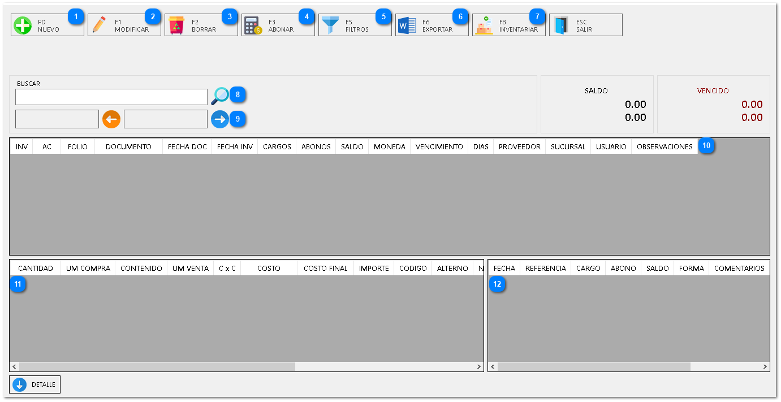Exit via the Salir door icon
The width and height of the screenshot is (781, 402).
561,25
